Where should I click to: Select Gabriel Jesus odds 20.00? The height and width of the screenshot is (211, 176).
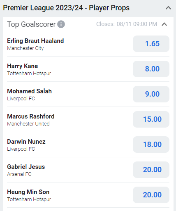tap(151, 170)
